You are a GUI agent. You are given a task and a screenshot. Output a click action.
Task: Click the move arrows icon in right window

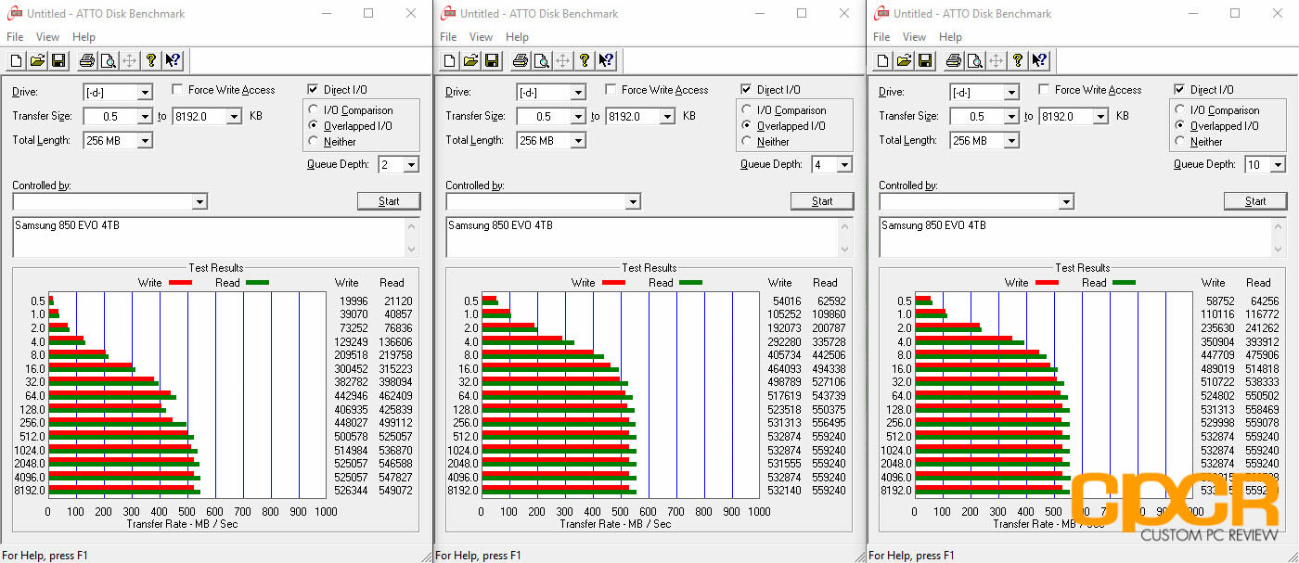(x=996, y=61)
